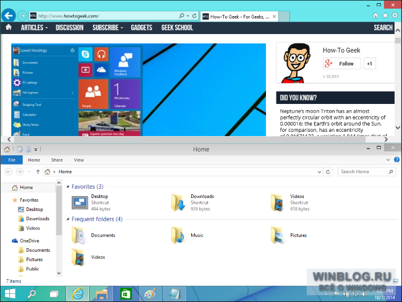The width and height of the screenshot is (402, 302).
Task: Select Downloads in the navigation pane
Action: 34,218
